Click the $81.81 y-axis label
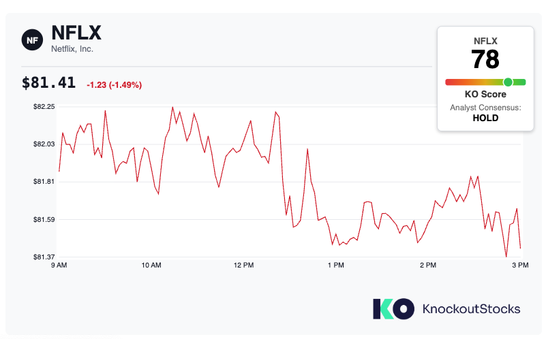This screenshot has width=546, height=339. coord(44,182)
